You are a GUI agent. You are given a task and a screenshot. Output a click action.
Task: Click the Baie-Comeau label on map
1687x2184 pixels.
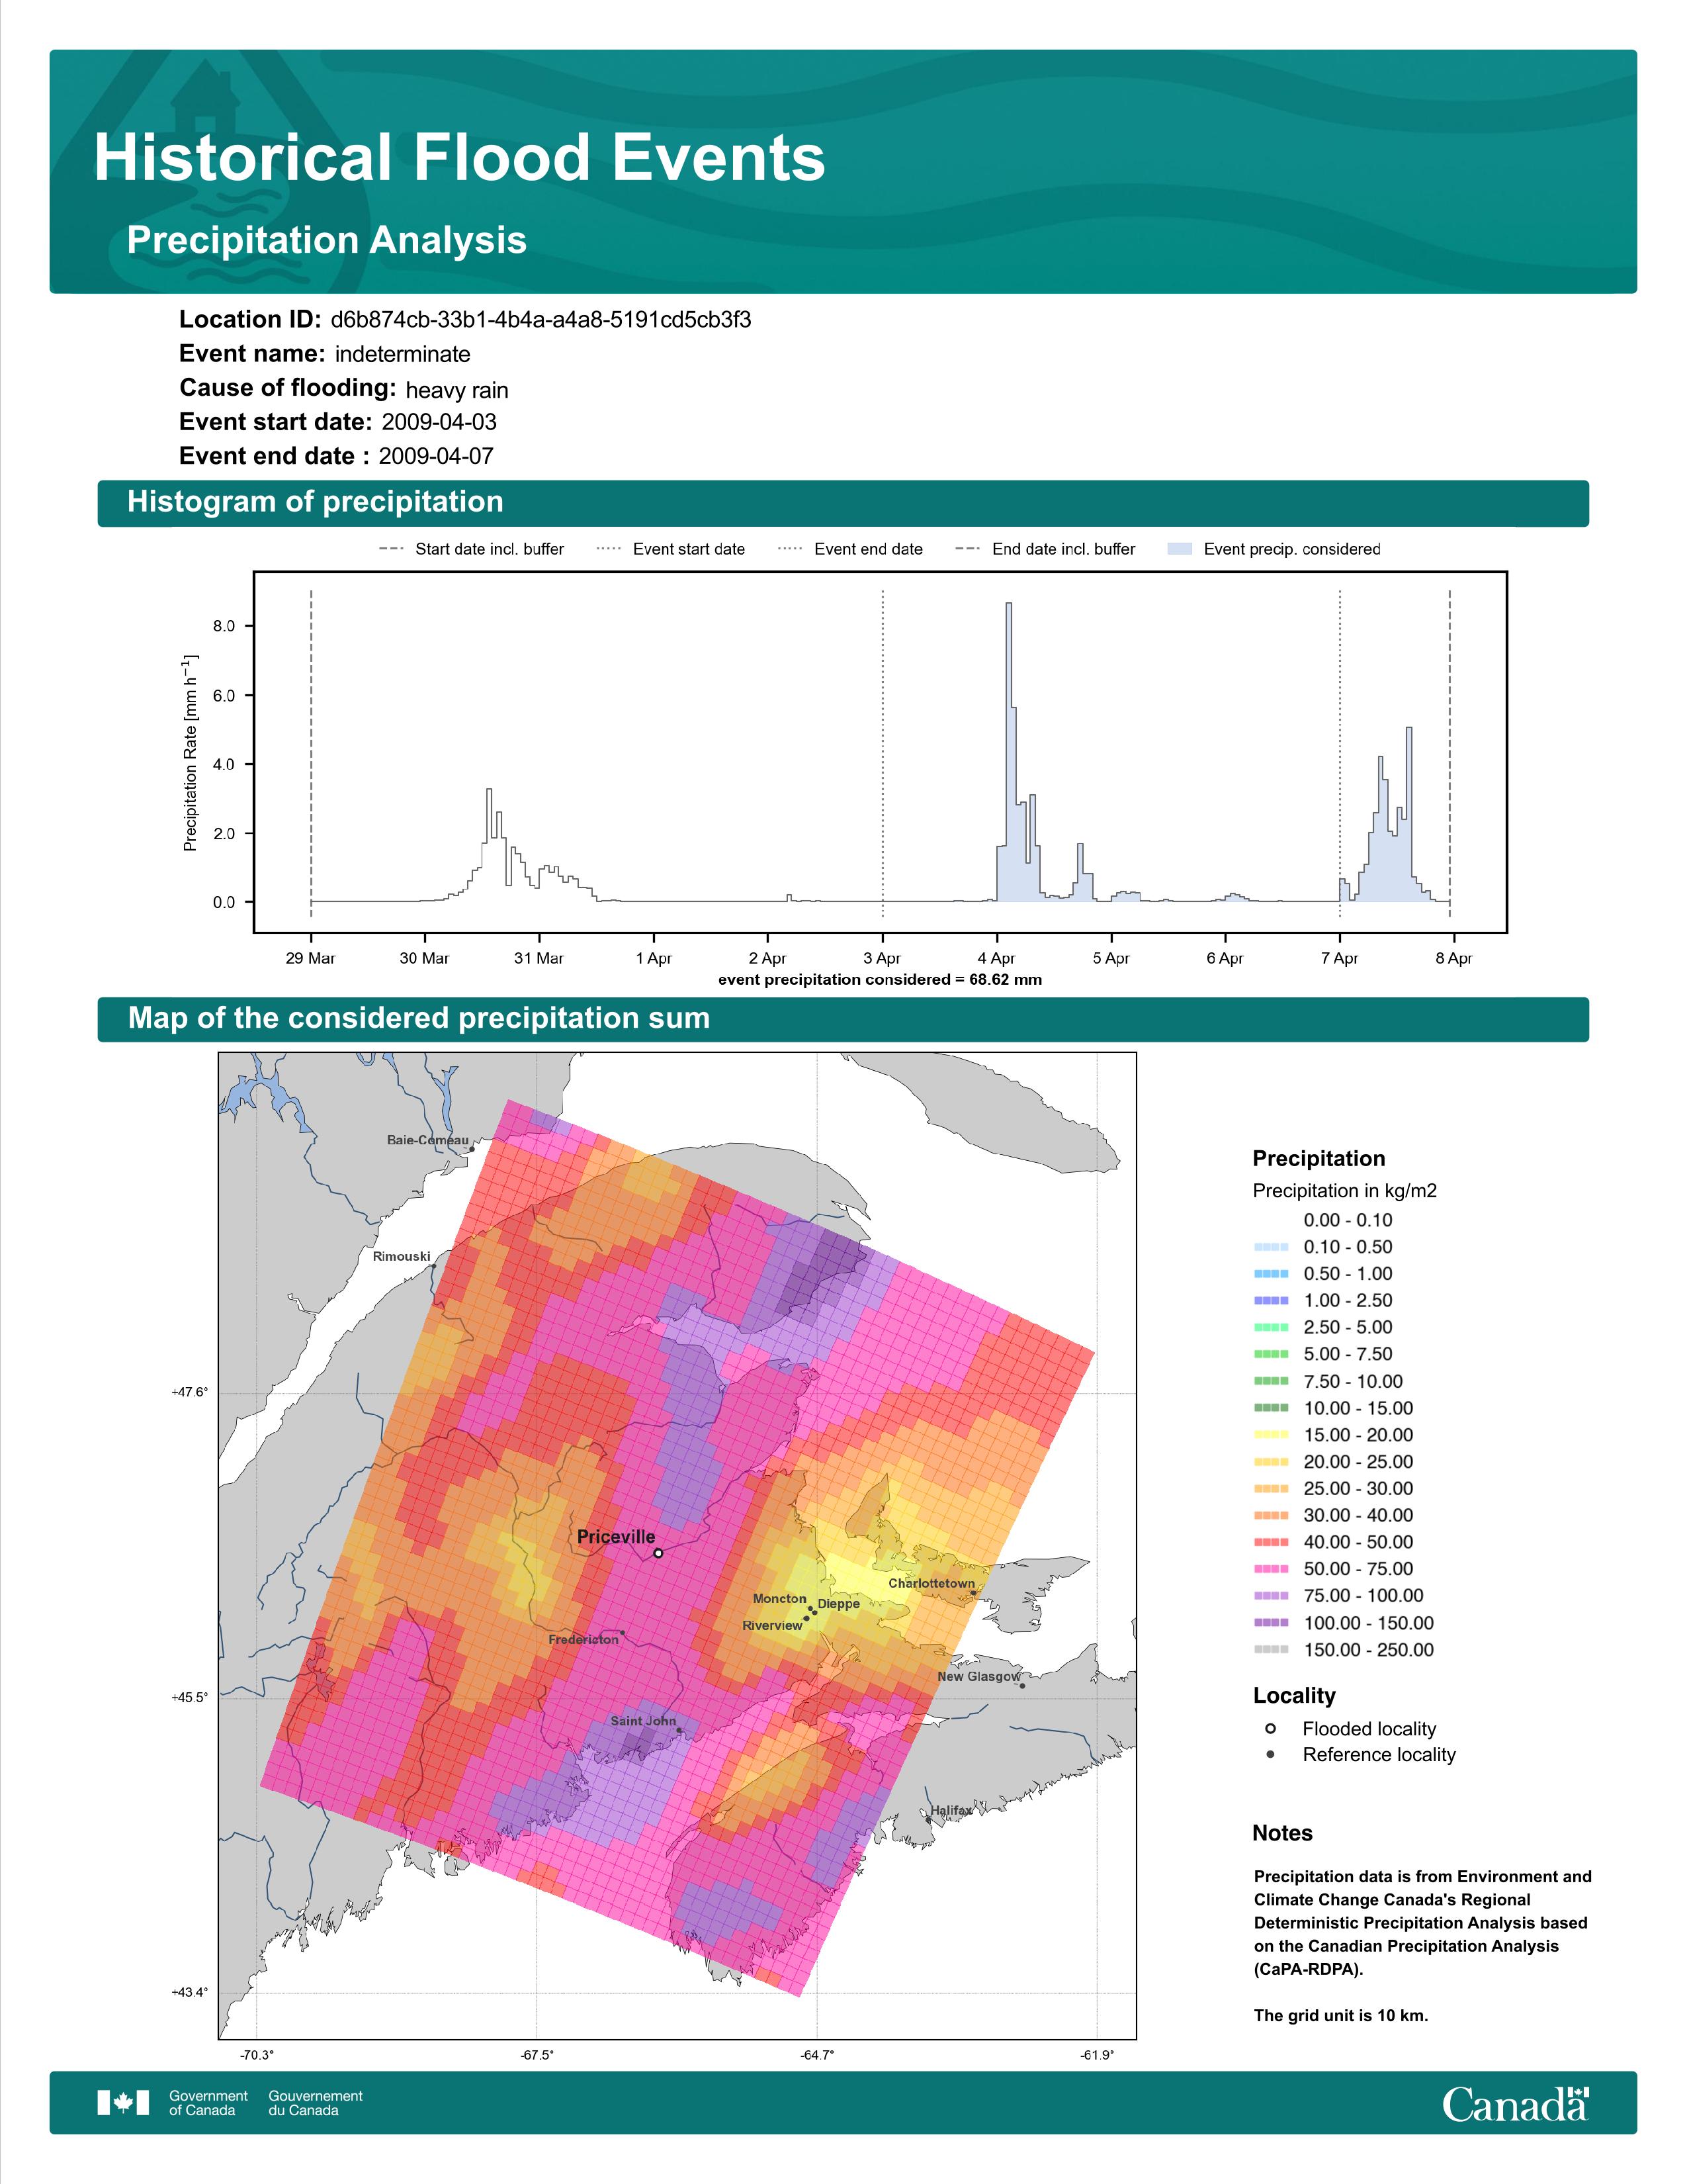click(428, 1140)
